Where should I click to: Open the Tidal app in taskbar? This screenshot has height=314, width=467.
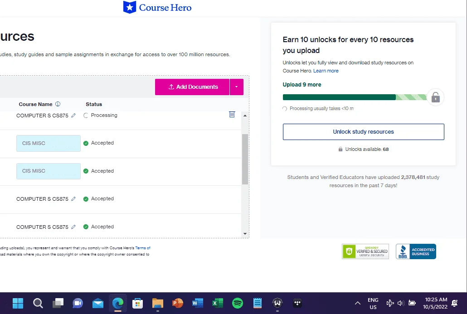click(x=297, y=303)
